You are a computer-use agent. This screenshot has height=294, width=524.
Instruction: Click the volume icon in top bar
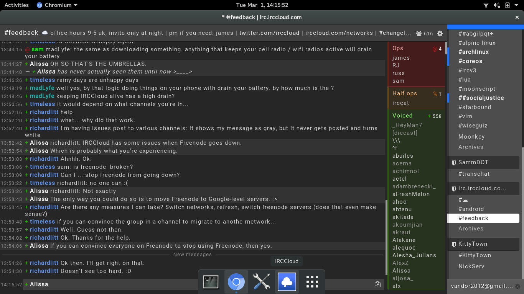497,5
